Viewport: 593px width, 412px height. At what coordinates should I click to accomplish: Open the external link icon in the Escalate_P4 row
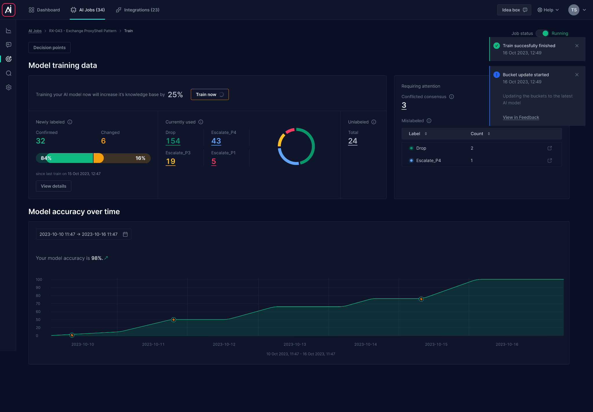(x=550, y=161)
